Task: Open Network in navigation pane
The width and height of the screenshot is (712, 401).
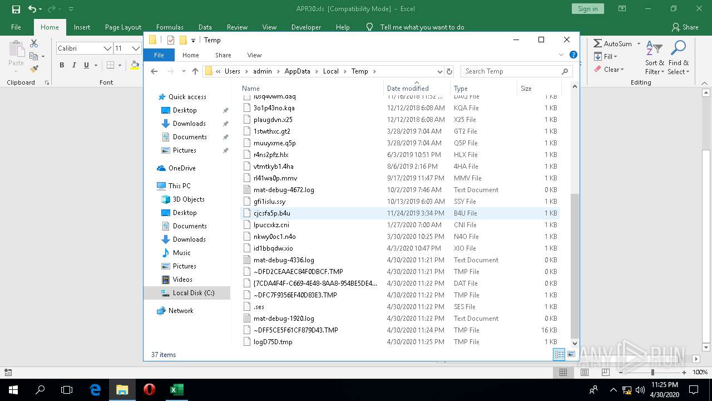Action: pyautogui.click(x=181, y=311)
